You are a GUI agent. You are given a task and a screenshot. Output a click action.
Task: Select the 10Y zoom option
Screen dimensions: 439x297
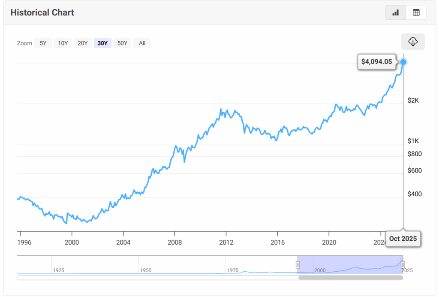coord(63,43)
